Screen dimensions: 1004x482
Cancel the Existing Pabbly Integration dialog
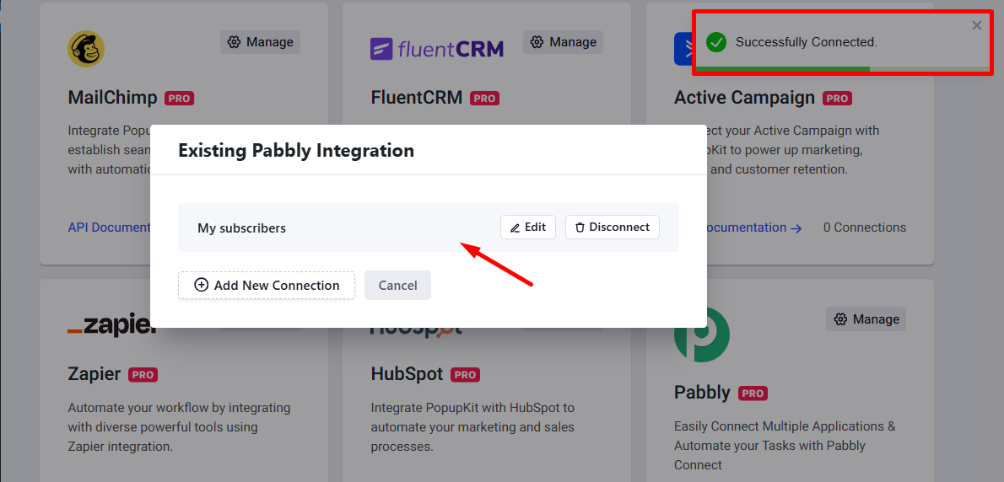397,285
